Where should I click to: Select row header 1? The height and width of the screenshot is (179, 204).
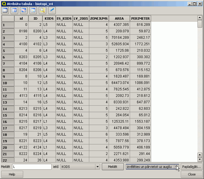pyautogui.click(x=8, y=25)
